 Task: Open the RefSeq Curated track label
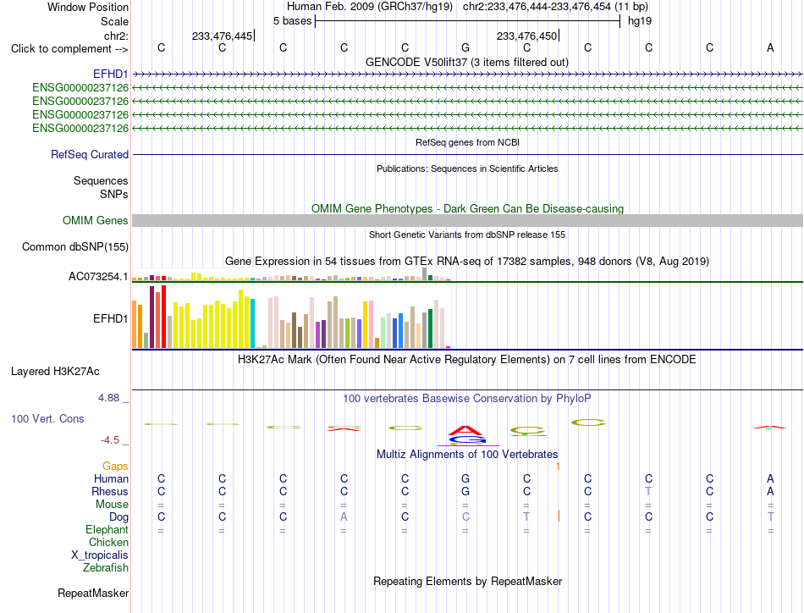(x=90, y=154)
